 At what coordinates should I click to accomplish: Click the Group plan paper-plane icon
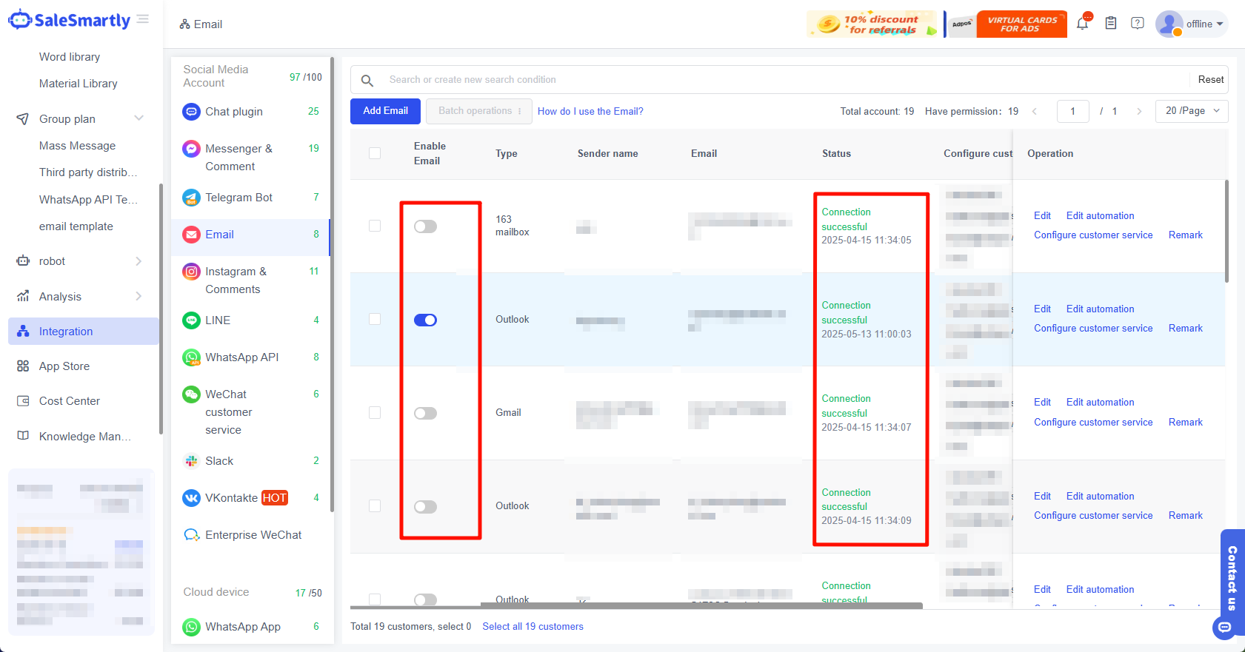[23, 119]
